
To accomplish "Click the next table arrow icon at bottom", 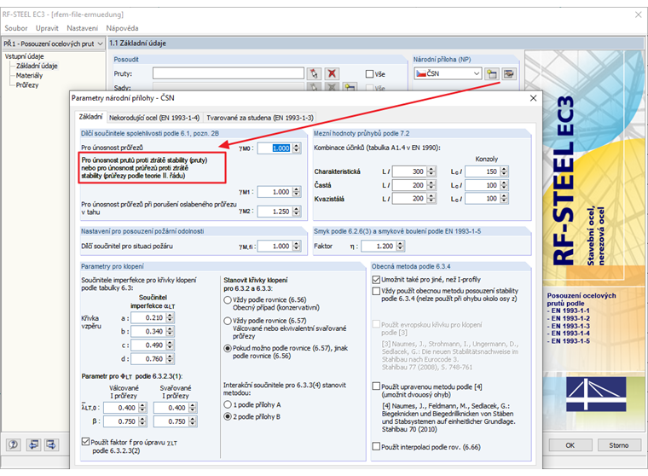I will 51,444.
